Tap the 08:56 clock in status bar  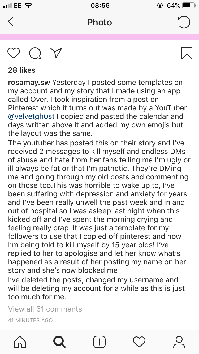(x=100, y=6)
